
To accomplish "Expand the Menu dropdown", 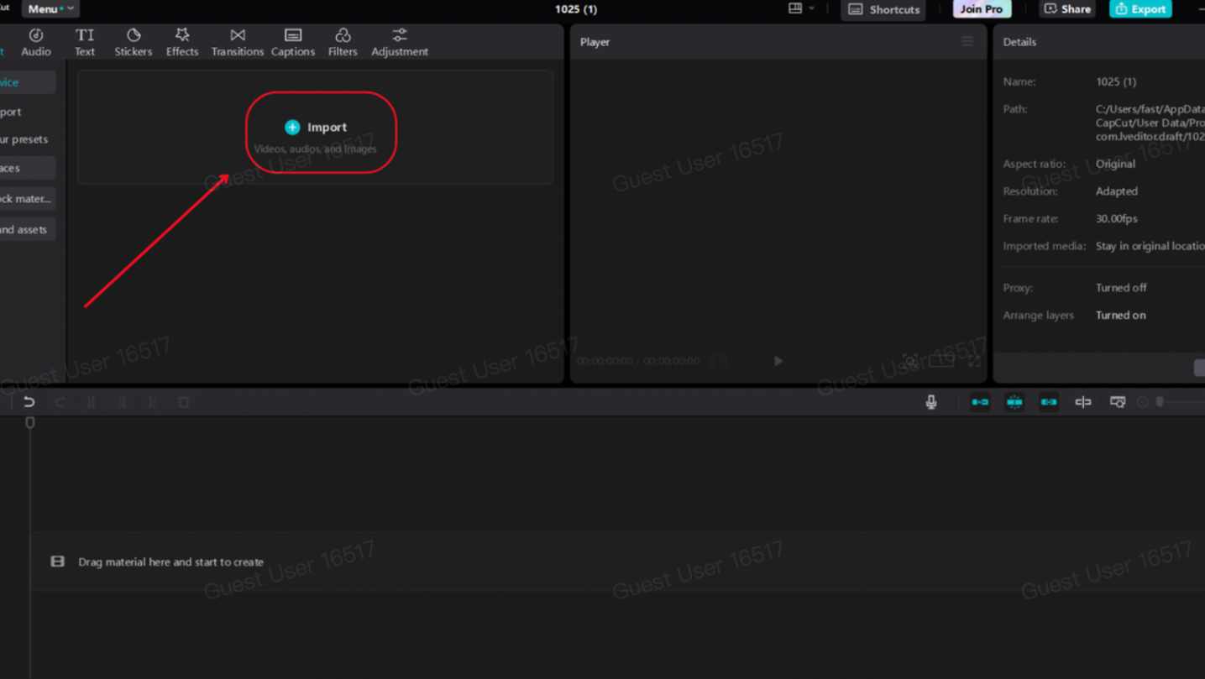I will tap(49, 9).
